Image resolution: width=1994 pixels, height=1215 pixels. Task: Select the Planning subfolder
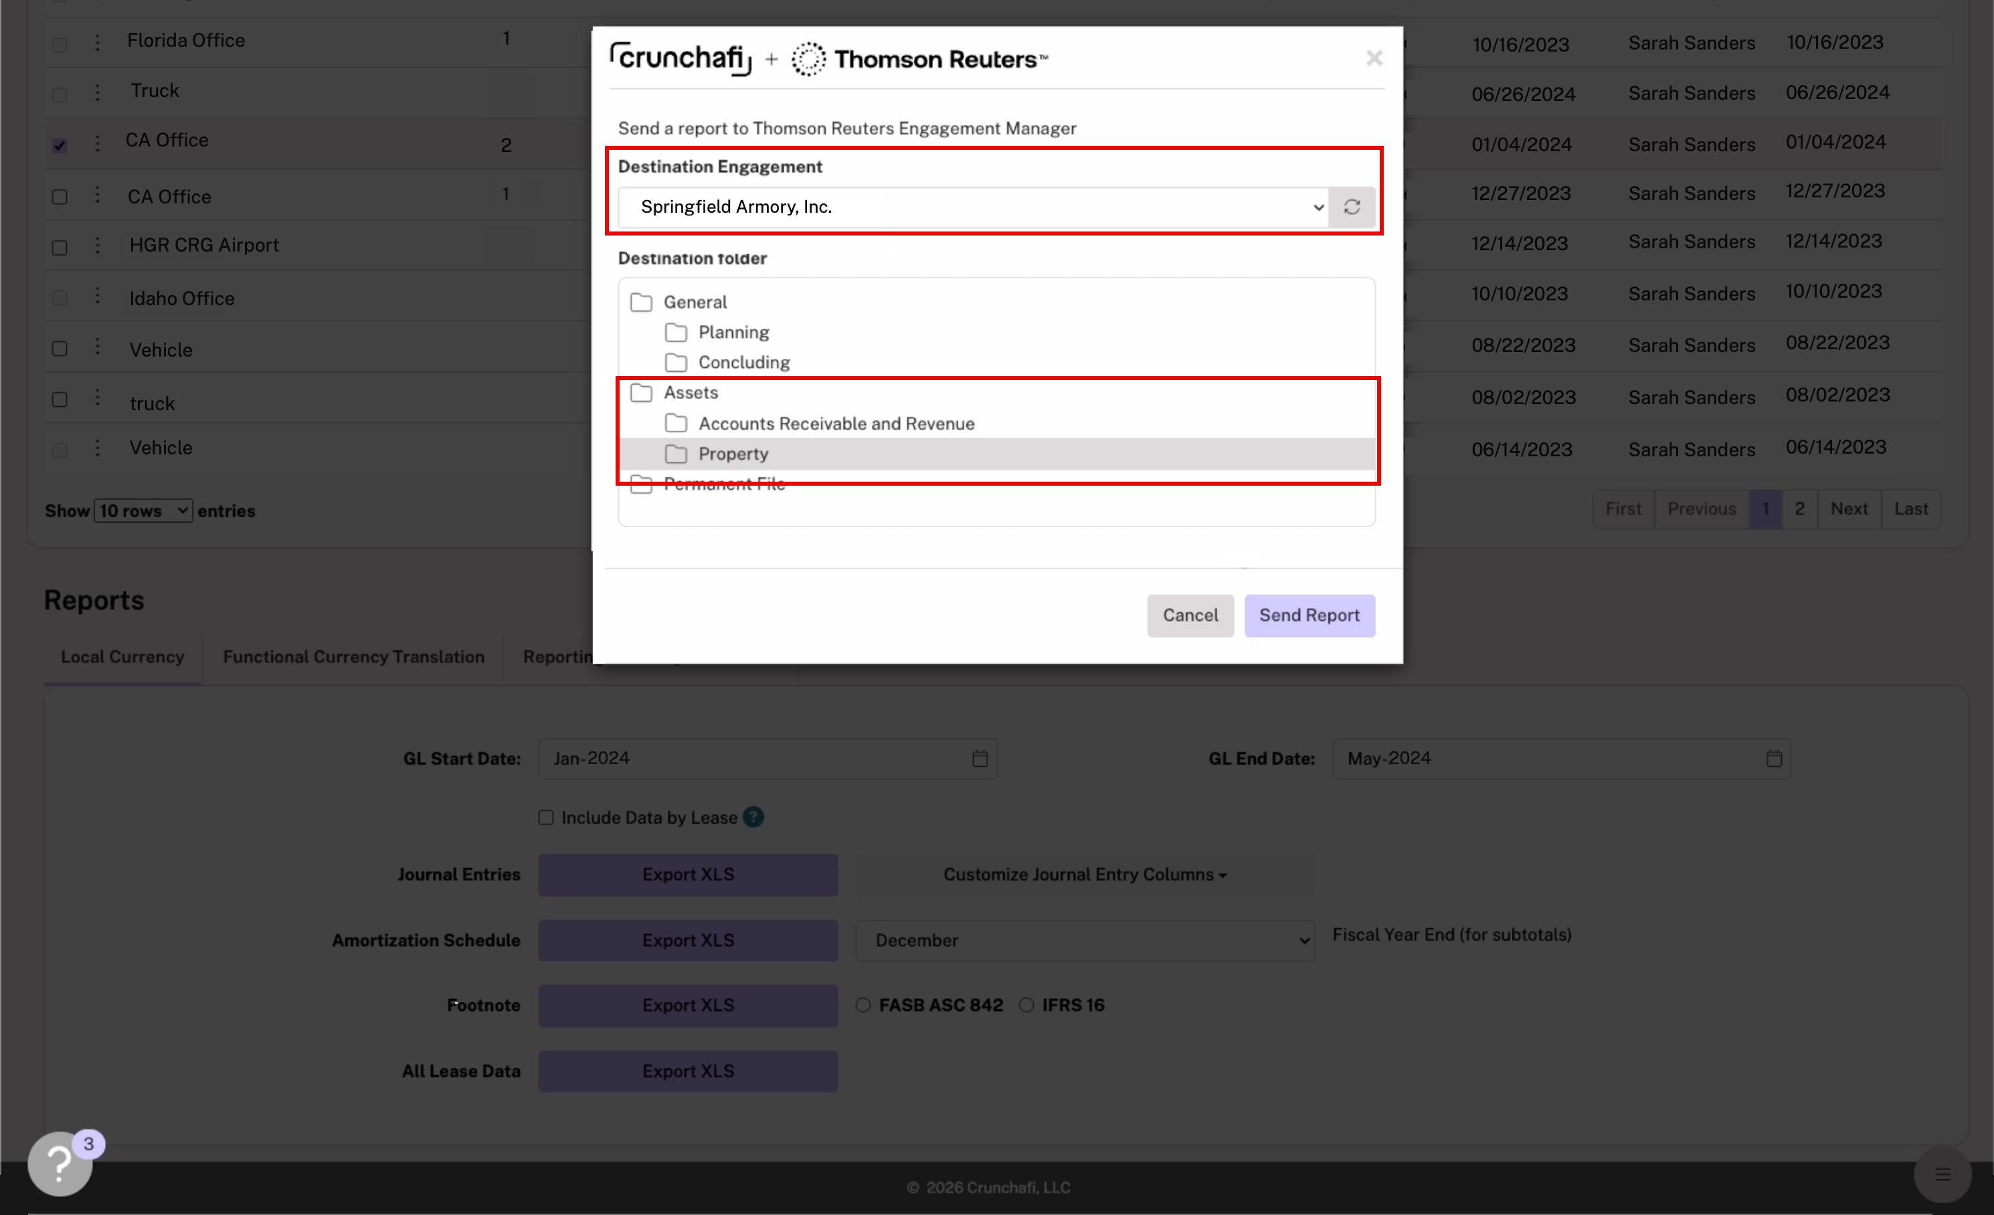[734, 333]
